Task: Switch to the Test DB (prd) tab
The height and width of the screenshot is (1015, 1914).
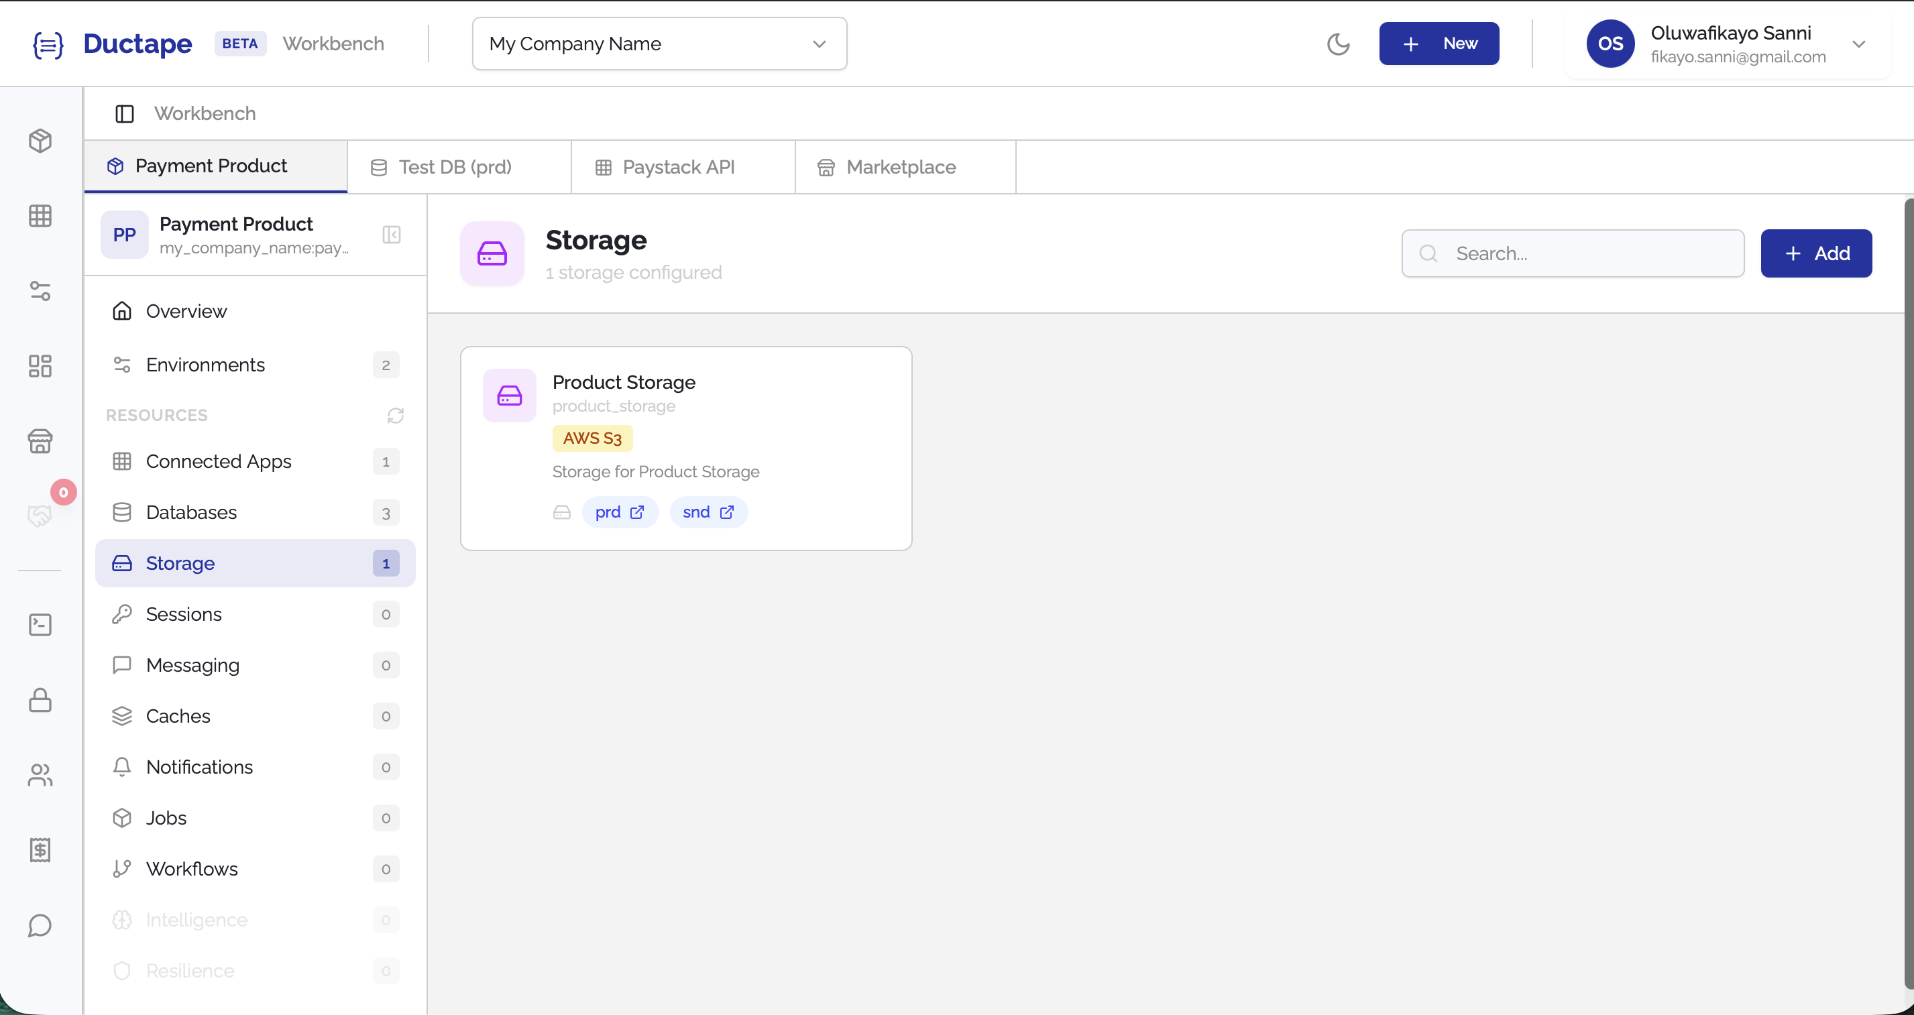Action: coord(455,166)
